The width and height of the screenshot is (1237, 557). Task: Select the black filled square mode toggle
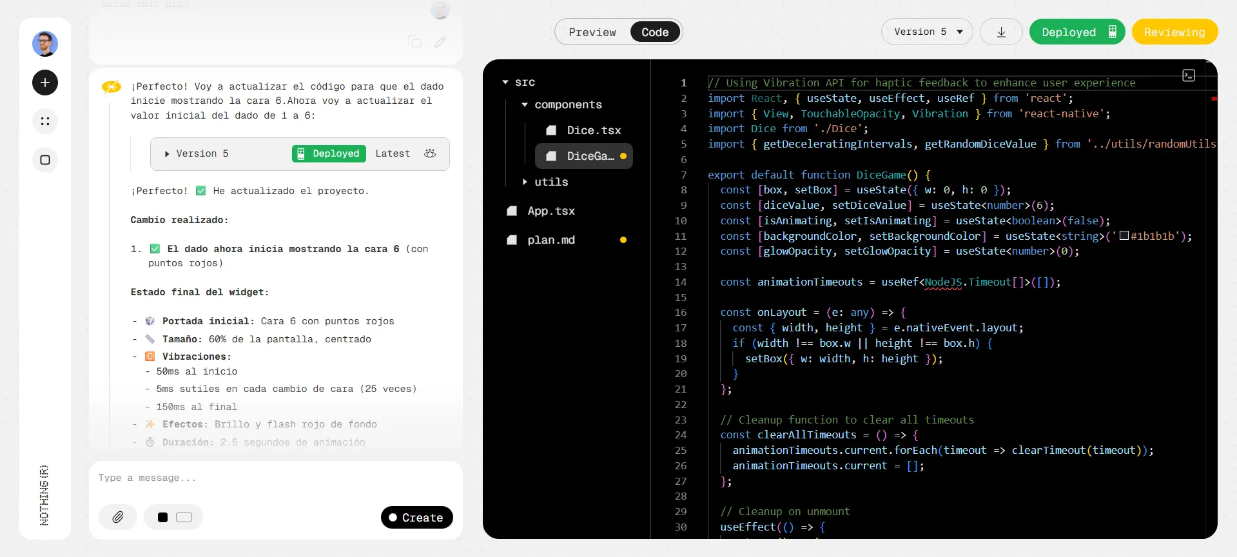[163, 517]
